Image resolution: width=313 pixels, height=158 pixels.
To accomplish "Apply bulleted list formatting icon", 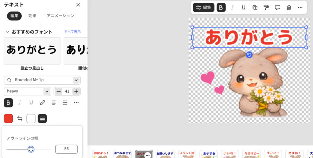I will coord(65,103).
